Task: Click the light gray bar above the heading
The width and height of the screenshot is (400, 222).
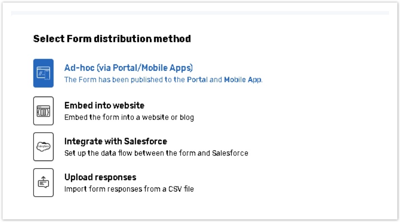Action: click(200, 13)
